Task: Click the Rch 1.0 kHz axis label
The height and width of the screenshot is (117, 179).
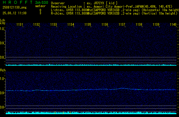Action: [x=2, y=79]
